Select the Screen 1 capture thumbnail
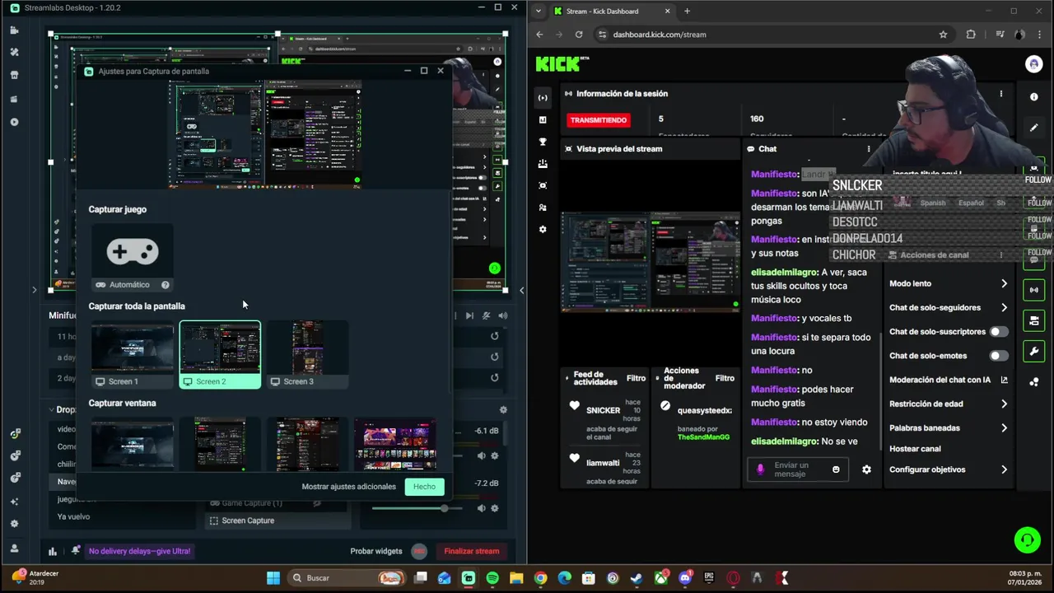1054x593 pixels. [x=133, y=355]
